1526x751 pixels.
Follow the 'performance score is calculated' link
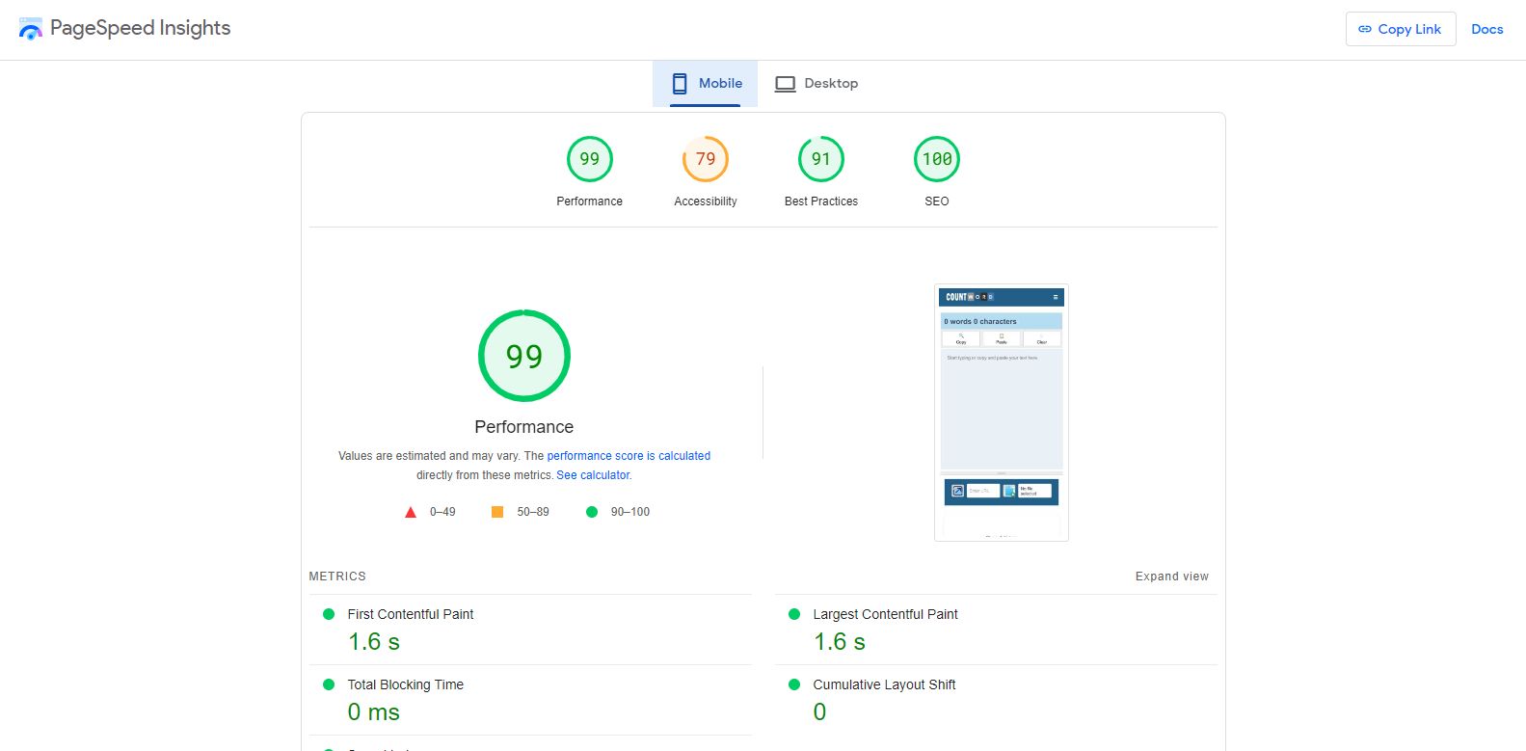[x=629, y=456]
